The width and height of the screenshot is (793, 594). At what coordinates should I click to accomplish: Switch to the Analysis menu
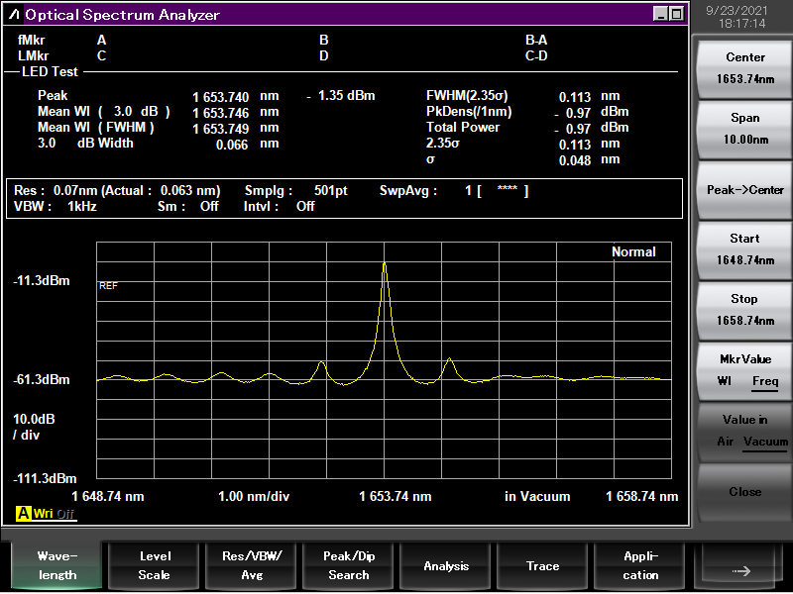coord(446,566)
